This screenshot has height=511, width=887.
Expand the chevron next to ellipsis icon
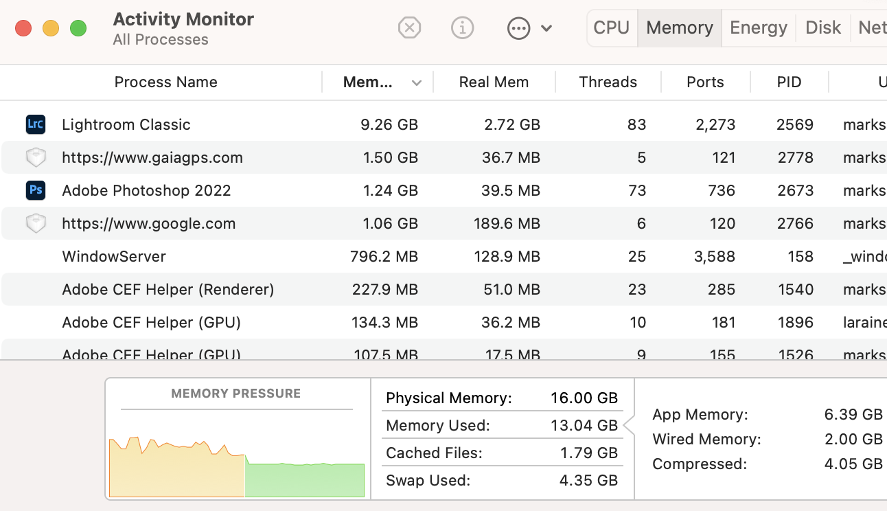546,28
